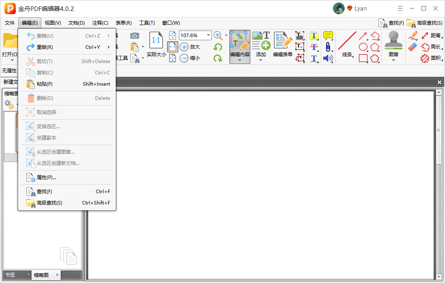Image resolution: width=445 pixels, height=283 pixels.
Task: Click the camera snapshot icon
Action: point(135,36)
